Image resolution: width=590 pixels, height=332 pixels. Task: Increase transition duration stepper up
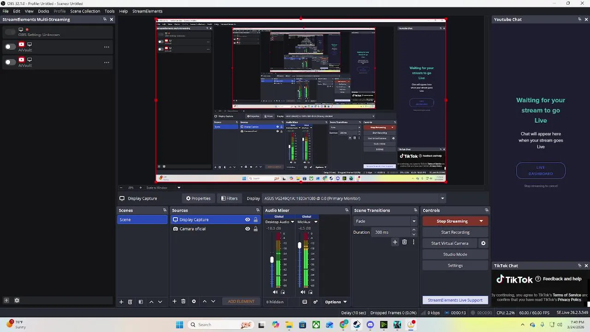pos(413,230)
